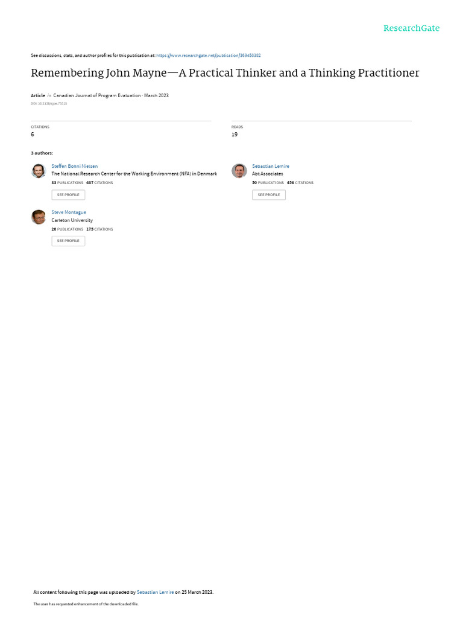463x618 pixels.
Task: Click the 437 citations stat for Nielsen
Action: coord(99,183)
